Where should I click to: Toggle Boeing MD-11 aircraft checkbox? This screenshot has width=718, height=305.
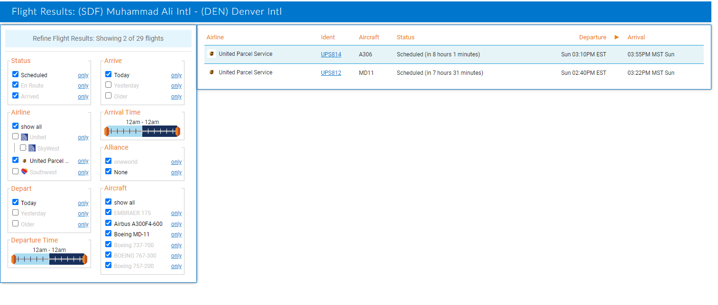[109, 233]
